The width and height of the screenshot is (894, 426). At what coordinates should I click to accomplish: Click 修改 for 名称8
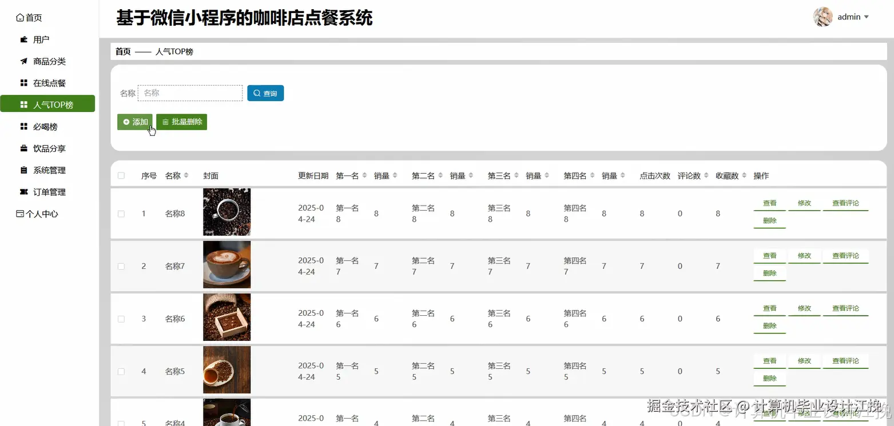coord(804,203)
